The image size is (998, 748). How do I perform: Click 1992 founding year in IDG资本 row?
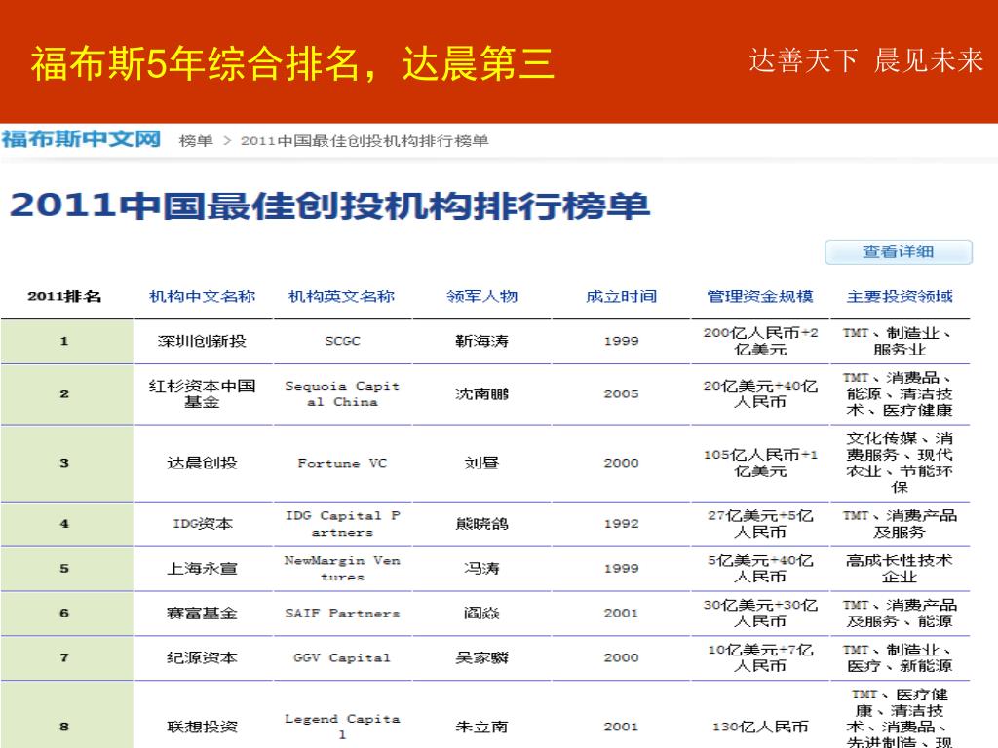click(x=621, y=523)
